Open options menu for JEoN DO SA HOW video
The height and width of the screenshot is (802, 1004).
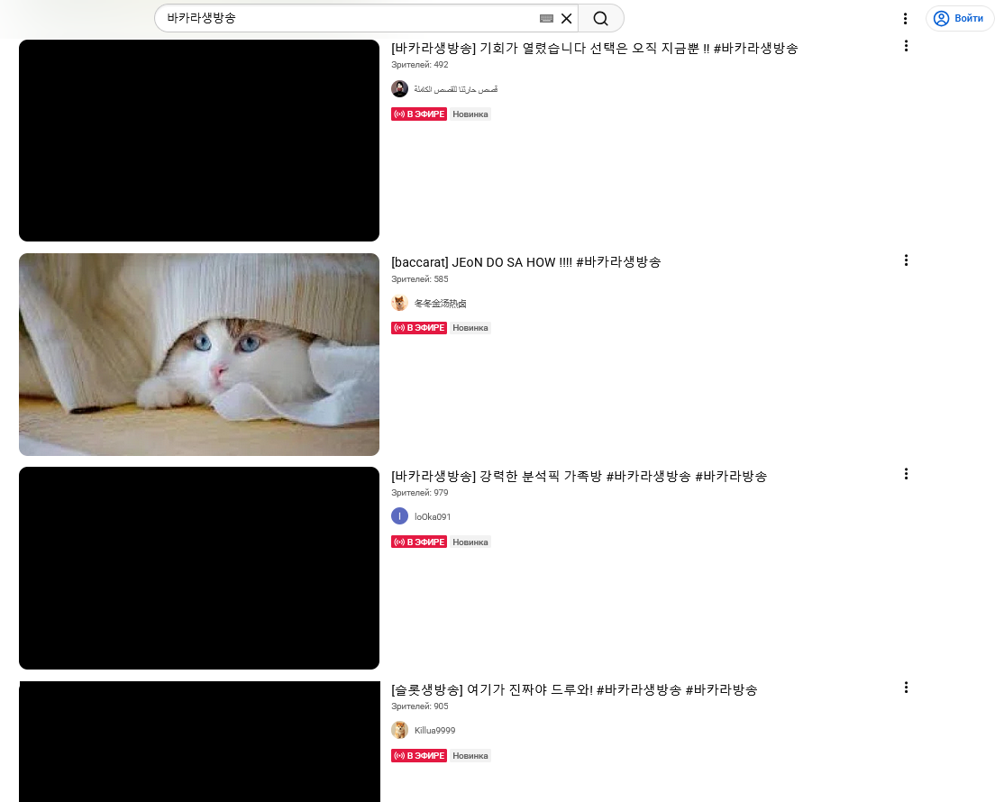coord(906,260)
